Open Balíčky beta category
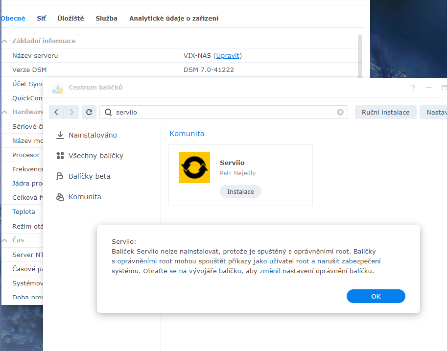This screenshot has width=447, height=351. (89, 176)
